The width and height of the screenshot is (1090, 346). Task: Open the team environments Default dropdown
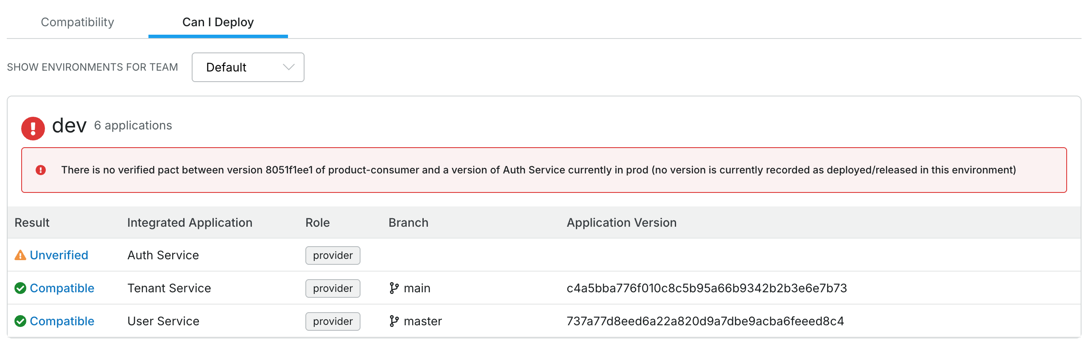click(248, 67)
